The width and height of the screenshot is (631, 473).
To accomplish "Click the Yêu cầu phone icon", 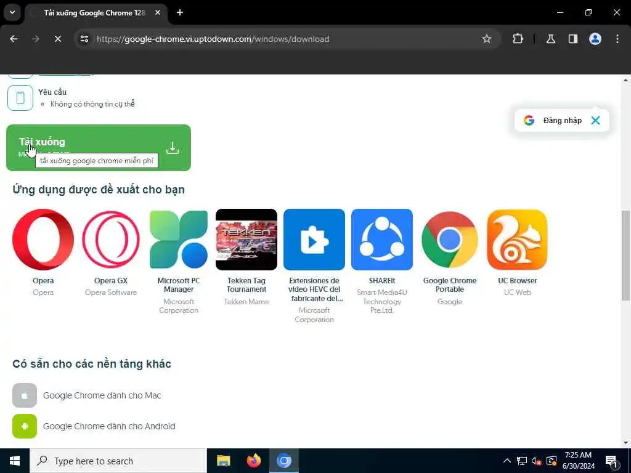I will point(20,98).
